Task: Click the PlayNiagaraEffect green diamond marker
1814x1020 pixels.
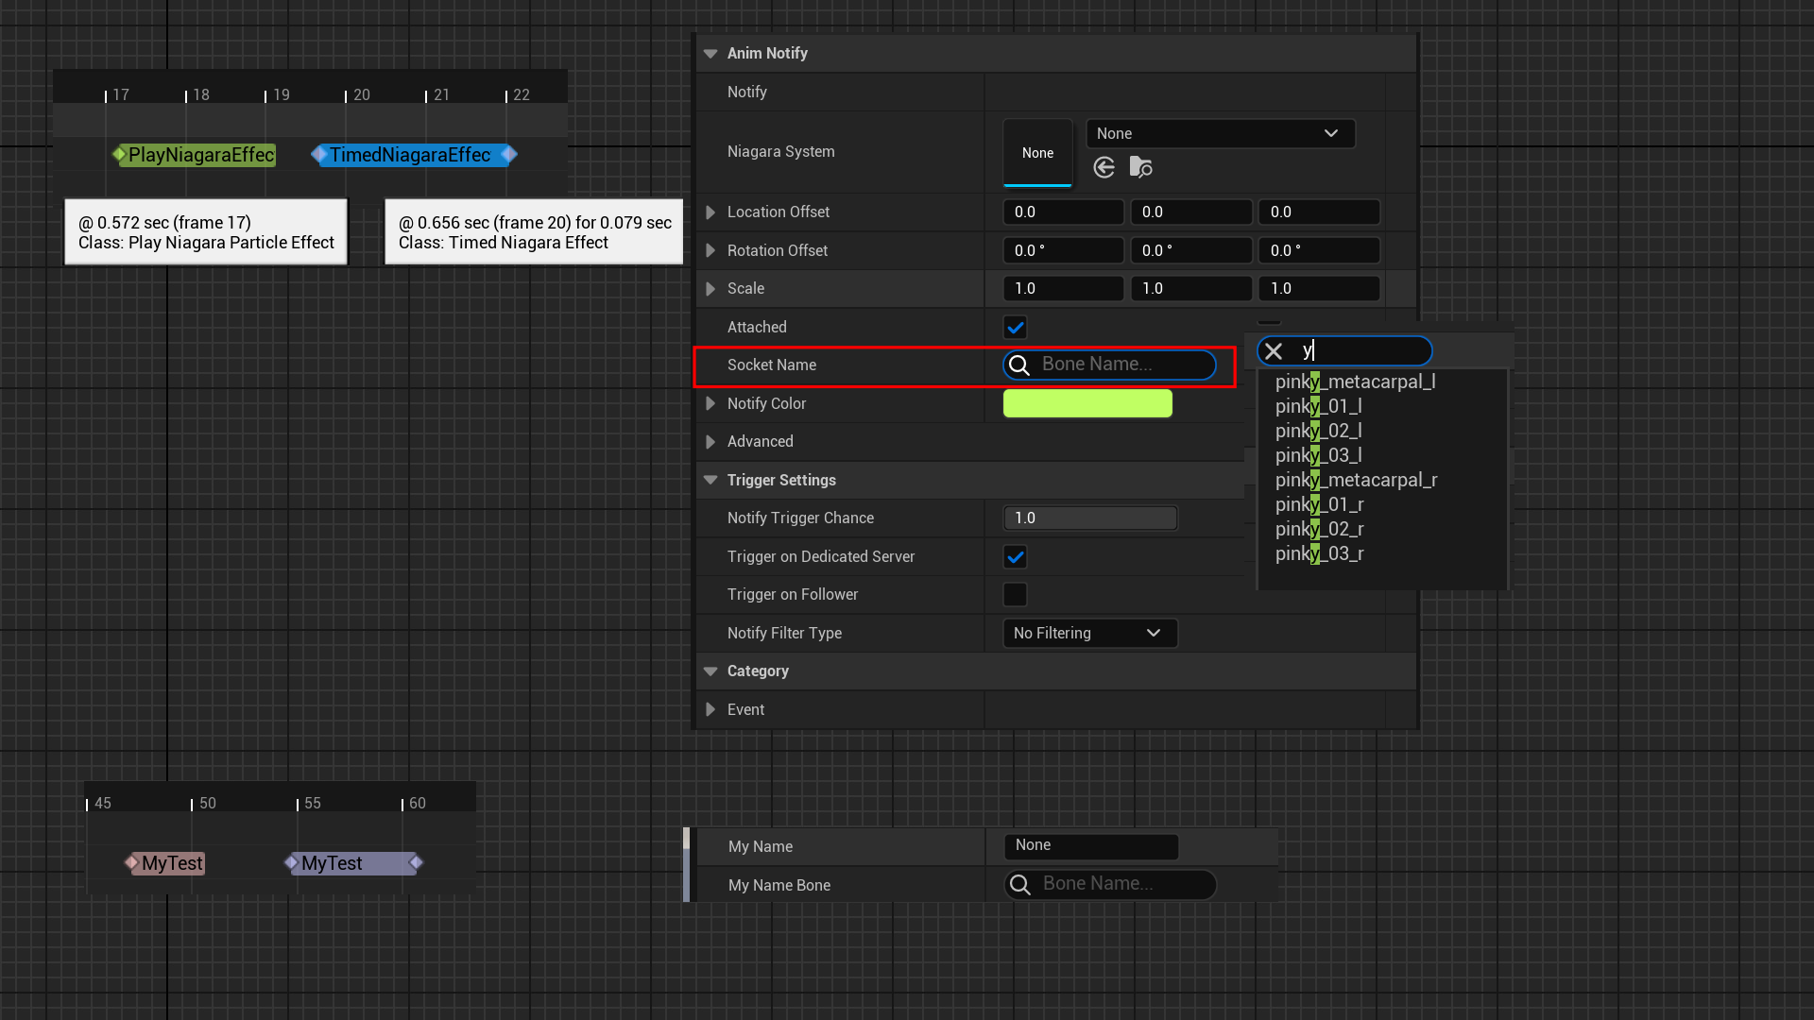Action: [119, 155]
